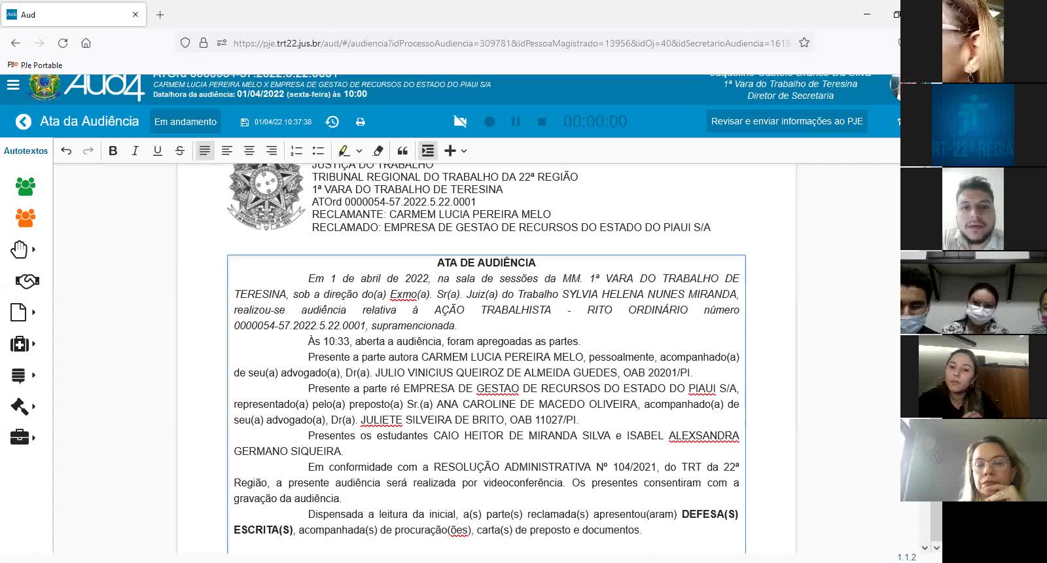Expand the medical kit menu

click(x=23, y=344)
